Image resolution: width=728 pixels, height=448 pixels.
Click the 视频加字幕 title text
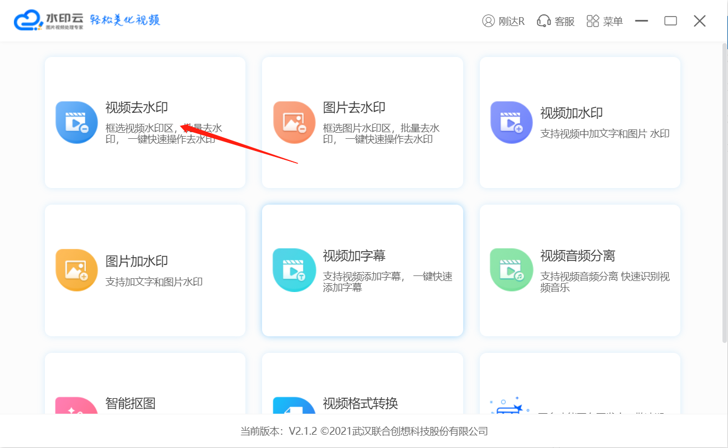(354, 256)
